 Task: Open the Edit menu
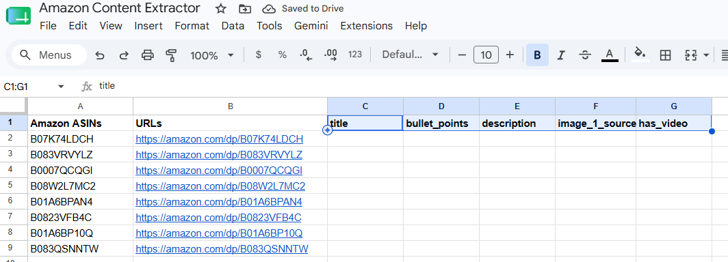78,26
